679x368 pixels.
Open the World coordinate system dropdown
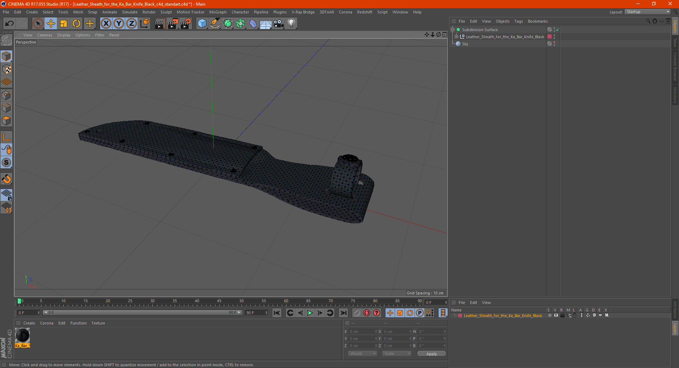click(362, 353)
